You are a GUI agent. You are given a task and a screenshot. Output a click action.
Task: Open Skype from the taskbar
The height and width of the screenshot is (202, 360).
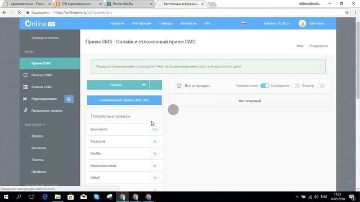(x=96, y=197)
